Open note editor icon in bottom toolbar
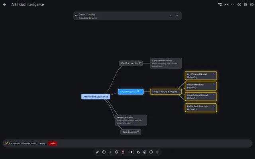This screenshot has height=159, width=255. 138,152
